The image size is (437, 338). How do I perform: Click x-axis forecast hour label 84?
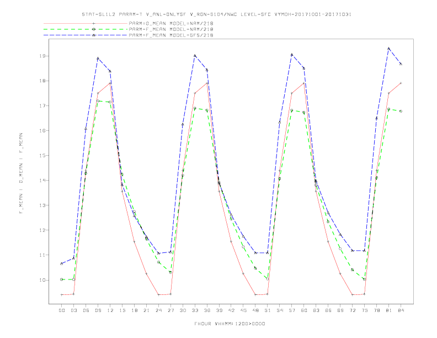401,310
